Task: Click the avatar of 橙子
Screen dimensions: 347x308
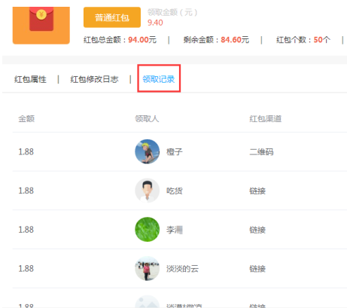Action: point(148,151)
